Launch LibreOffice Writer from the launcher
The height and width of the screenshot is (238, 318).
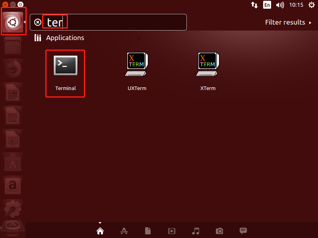pyautogui.click(x=12, y=92)
